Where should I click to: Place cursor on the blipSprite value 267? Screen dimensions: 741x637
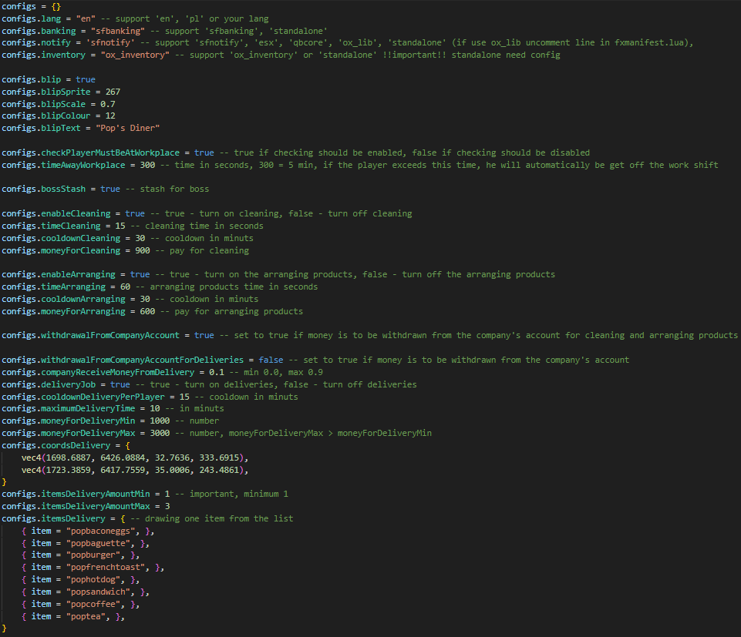point(113,92)
